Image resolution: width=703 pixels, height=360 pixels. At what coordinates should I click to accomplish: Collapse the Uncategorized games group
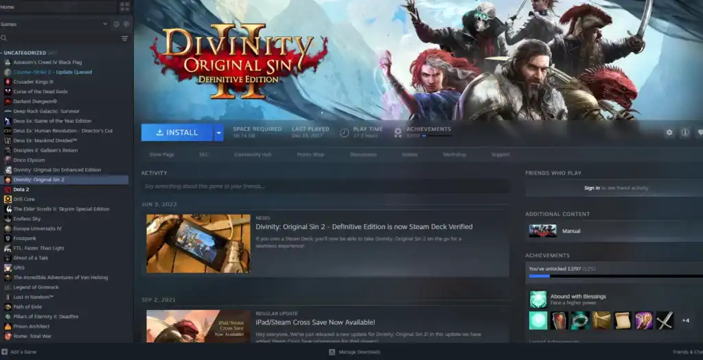pyautogui.click(x=3, y=53)
